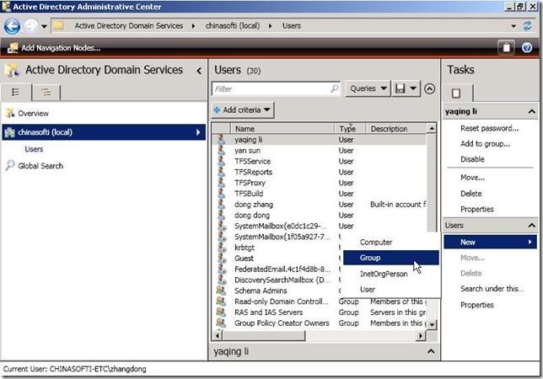Select Guest account icon

point(221,258)
